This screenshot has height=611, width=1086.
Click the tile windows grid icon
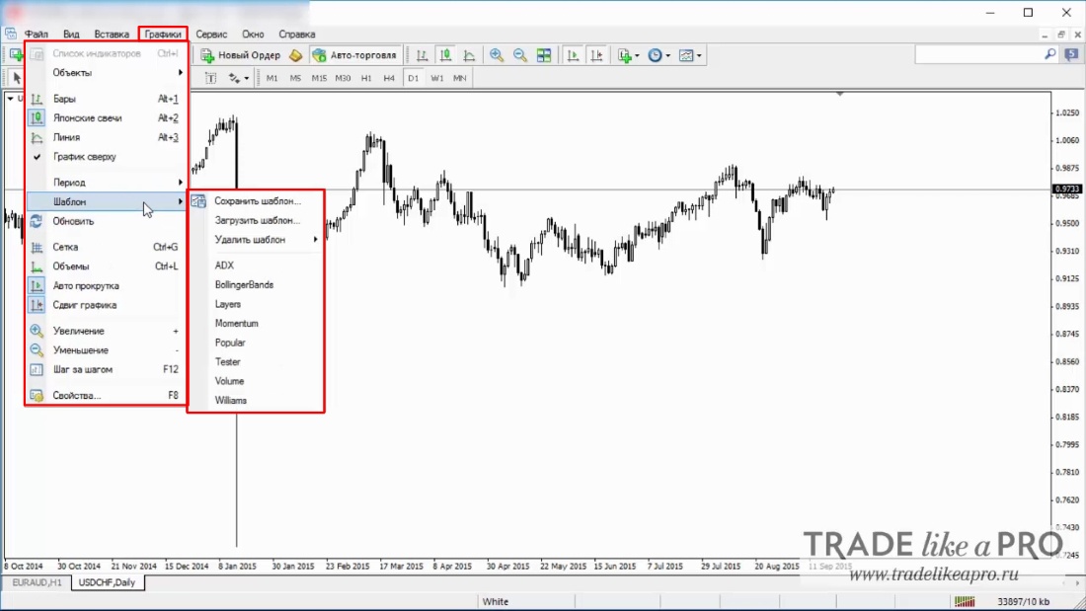point(544,55)
